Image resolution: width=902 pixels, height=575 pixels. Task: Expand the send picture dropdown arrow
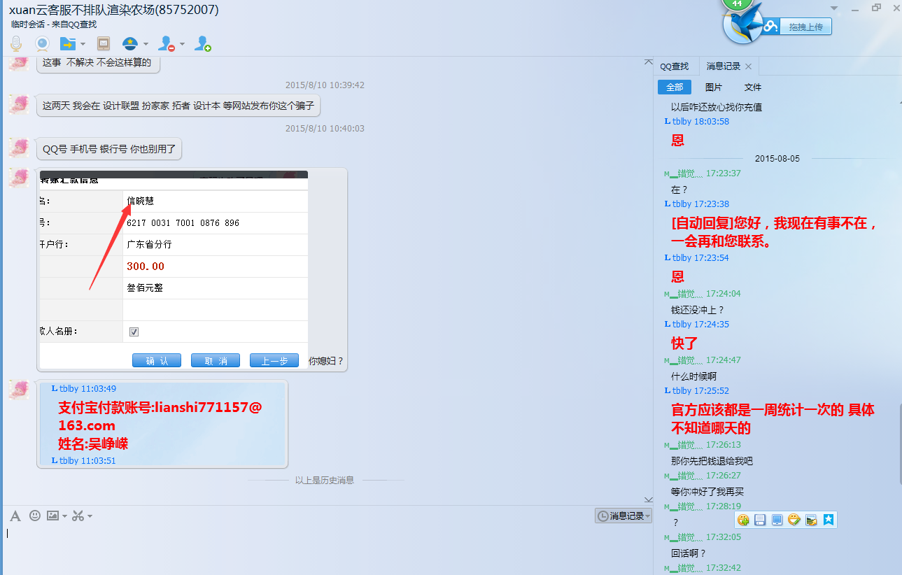pyautogui.click(x=64, y=517)
